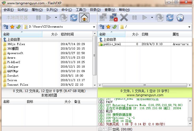Select the Axure folder
This screenshot has height=131, width=194.
(x=11, y=58)
